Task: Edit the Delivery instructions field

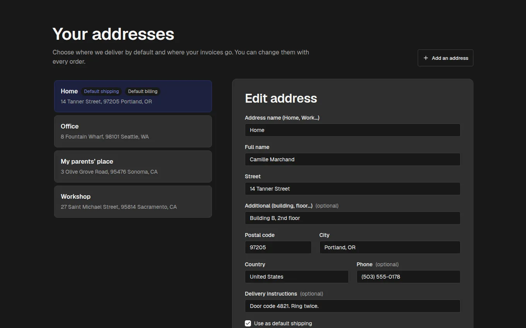Action: click(353, 306)
